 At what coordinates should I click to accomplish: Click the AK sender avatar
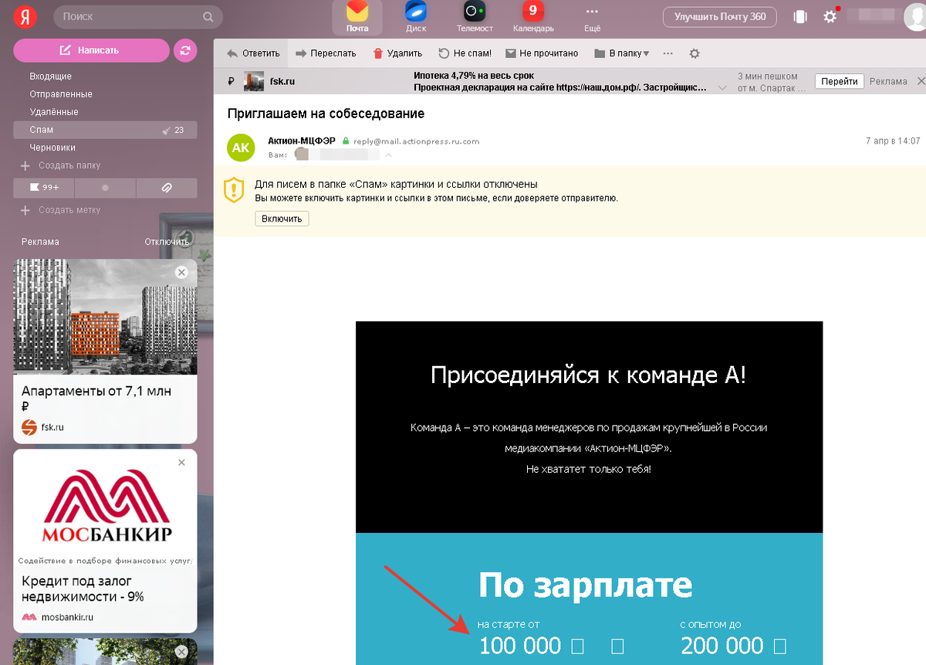click(241, 148)
